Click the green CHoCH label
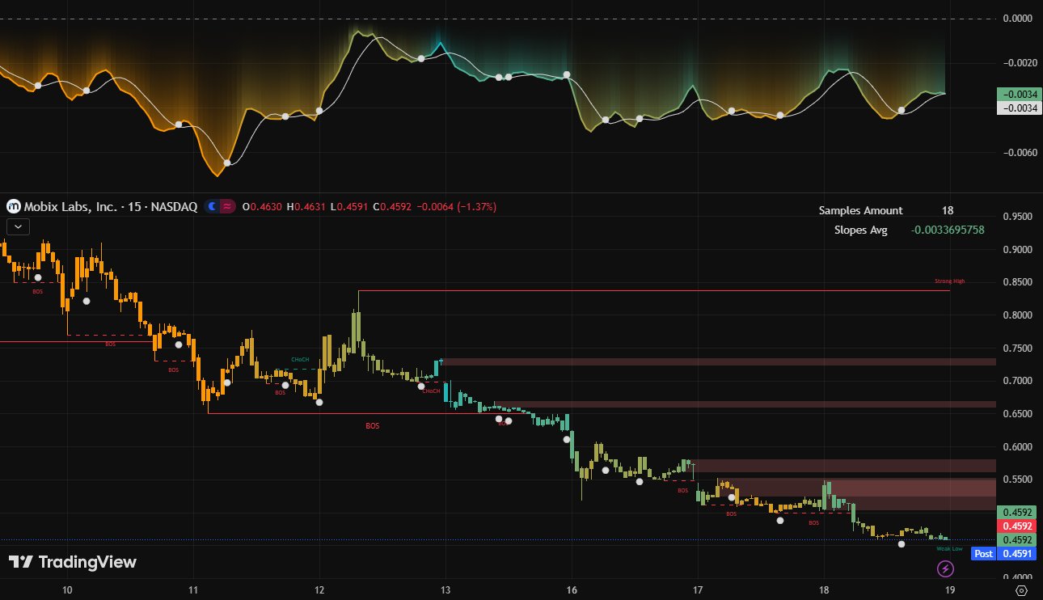Image resolution: width=1043 pixels, height=600 pixels. tap(301, 358)
